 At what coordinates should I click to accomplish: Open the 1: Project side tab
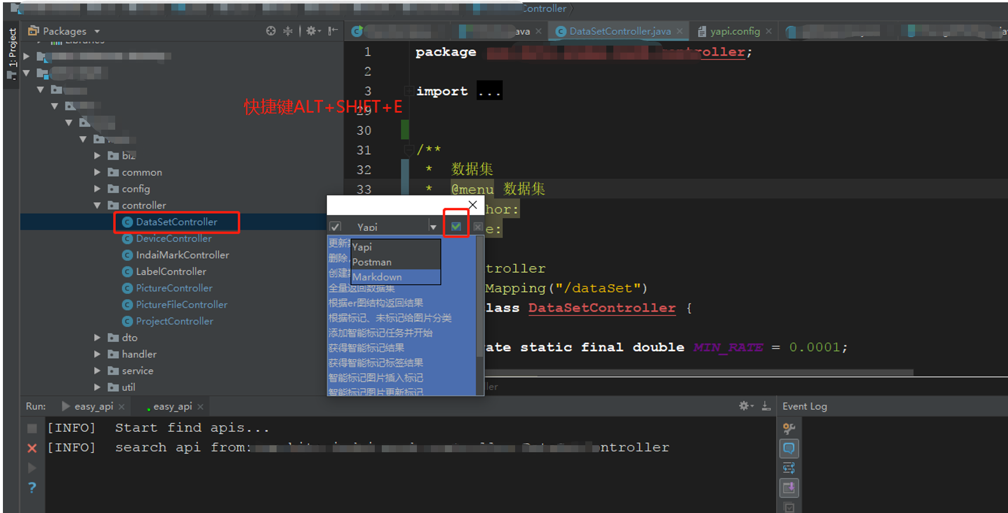click(x=12, y=54)
